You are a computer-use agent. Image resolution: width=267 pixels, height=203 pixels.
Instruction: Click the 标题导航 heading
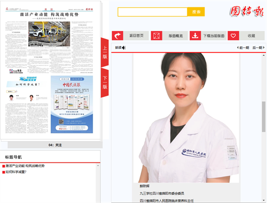tap(13, 157)
